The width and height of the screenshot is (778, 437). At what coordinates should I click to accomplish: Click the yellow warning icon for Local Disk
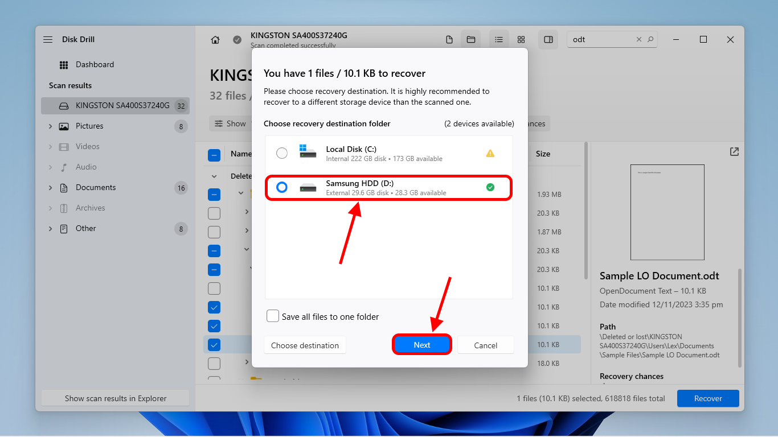(490, 153)
